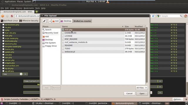Click Firefox back arrow
Image resolution: width=188 pixels, height=105 pixels.
tap(3, 16)
